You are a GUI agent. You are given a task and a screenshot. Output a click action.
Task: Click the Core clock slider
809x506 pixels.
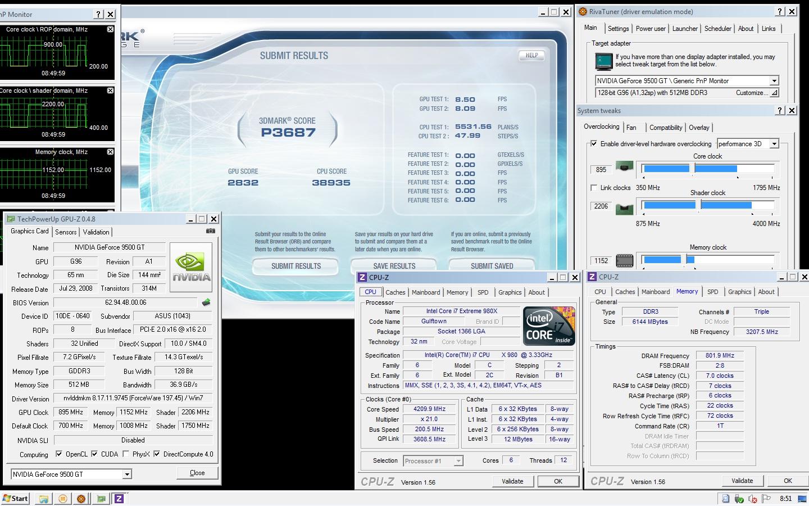point(708,169)
